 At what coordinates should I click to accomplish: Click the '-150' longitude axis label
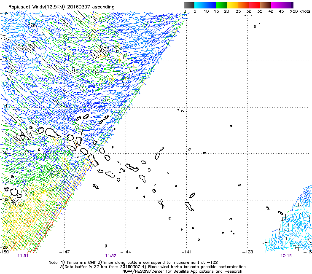[4, 252]
